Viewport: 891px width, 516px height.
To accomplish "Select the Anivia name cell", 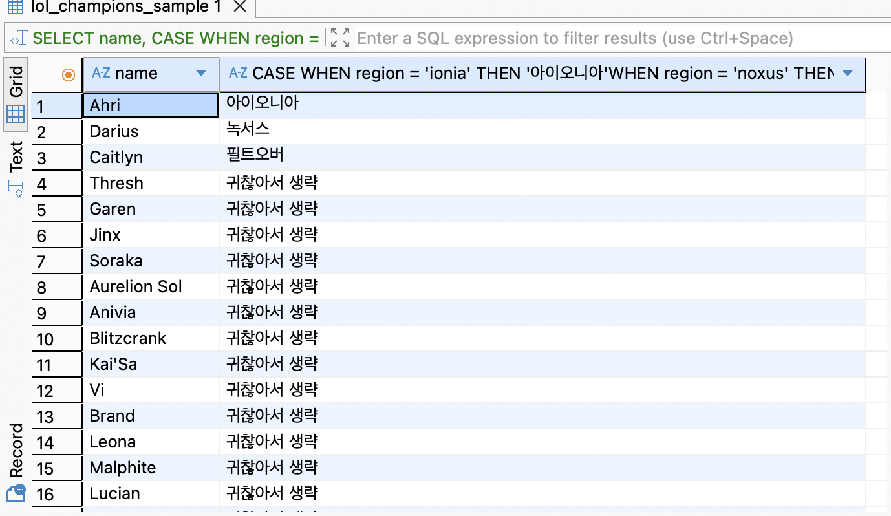I will click(151, 312).
